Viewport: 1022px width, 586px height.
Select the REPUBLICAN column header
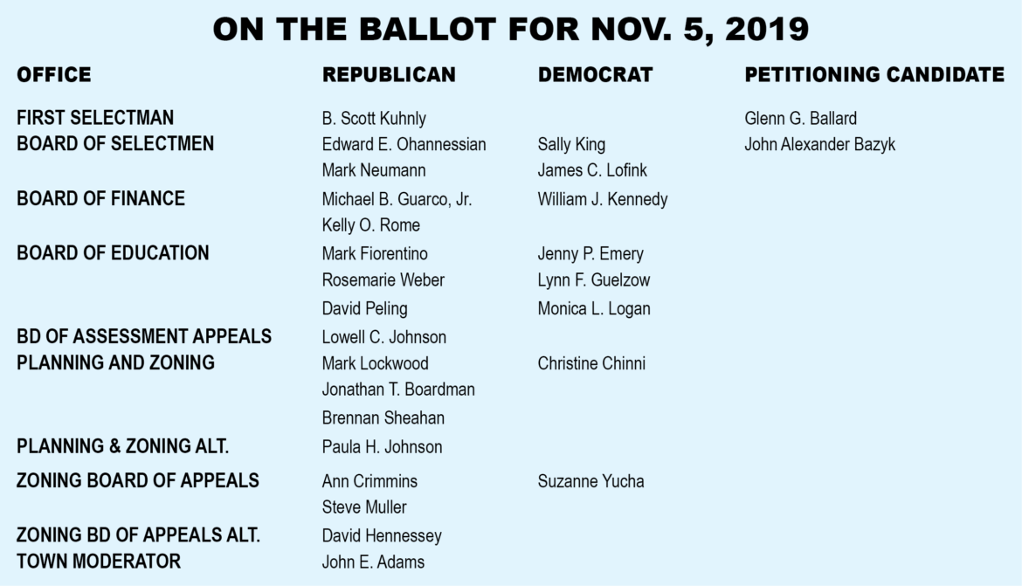[x=389, y=75]
